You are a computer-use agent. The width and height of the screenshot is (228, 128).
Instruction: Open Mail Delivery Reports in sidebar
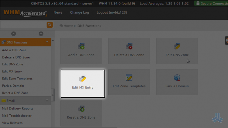click(x=18, y=108)
